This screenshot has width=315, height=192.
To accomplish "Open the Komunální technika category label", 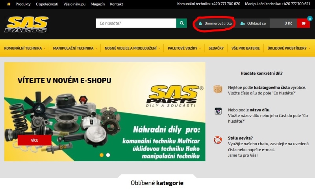I will pyautogui.click(x=23, y=48).
